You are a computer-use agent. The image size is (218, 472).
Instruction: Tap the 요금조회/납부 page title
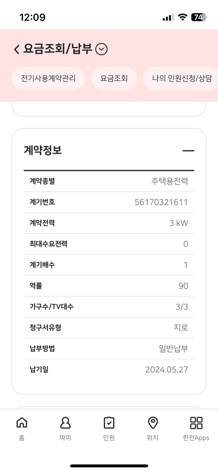(58, 49)
